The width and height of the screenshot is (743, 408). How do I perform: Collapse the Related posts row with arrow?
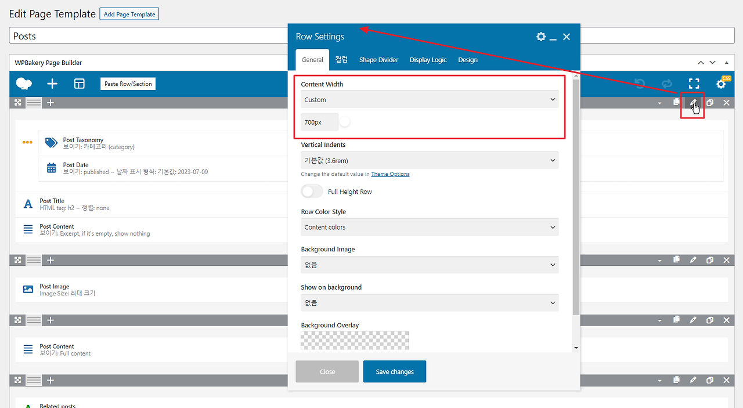click(x=659, y=381)
